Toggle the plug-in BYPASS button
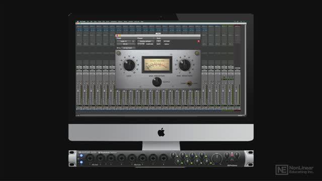The height and width of the screenshot is (181, 322). click(x=167, y=41)
